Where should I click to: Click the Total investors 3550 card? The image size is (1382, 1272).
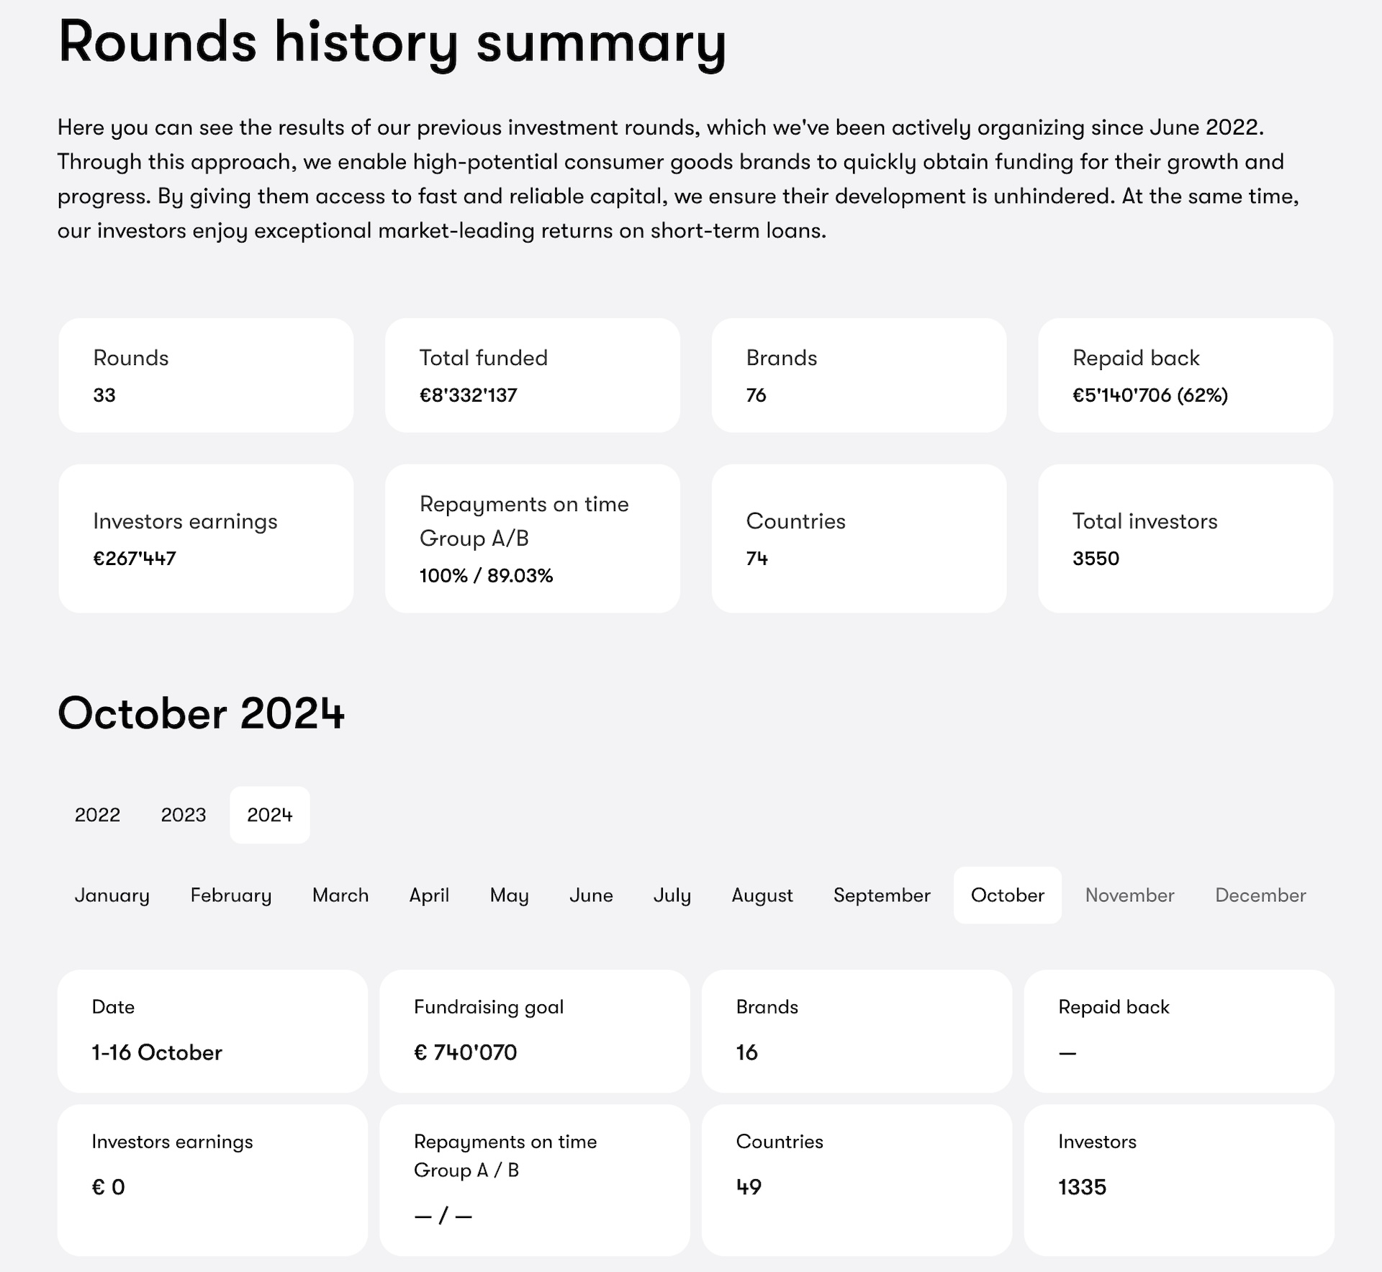pyautogui.click(x=1185, y=538)
